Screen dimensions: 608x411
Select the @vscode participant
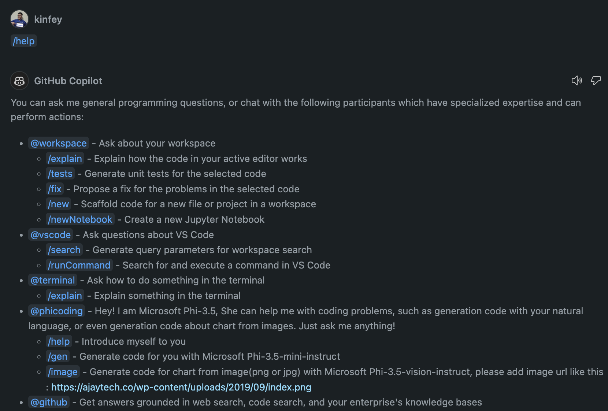coord(51,235)
